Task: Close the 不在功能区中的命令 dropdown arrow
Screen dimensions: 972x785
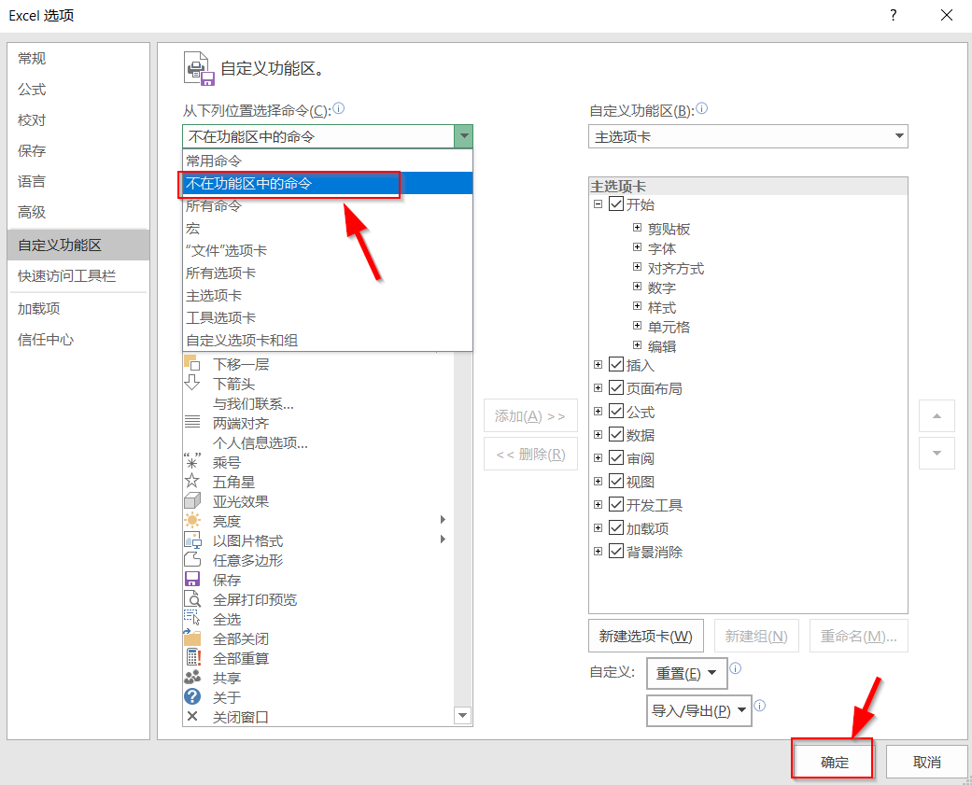Action: pyautogui.click(x=463, y=136)
